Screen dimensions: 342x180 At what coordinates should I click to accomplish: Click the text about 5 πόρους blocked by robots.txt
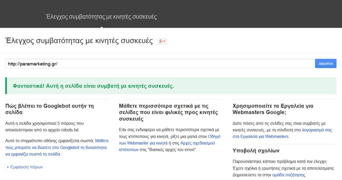pyautogui.click(x=44, y=127)
